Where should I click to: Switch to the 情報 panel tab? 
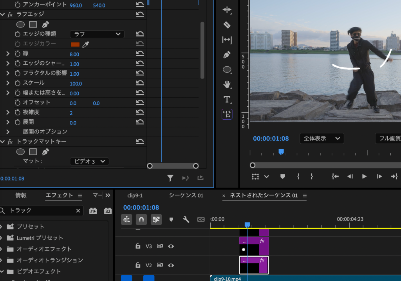pos(21,195)
